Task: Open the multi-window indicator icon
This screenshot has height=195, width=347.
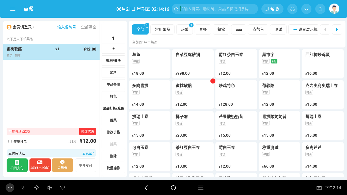Action: tap(319, 188)
